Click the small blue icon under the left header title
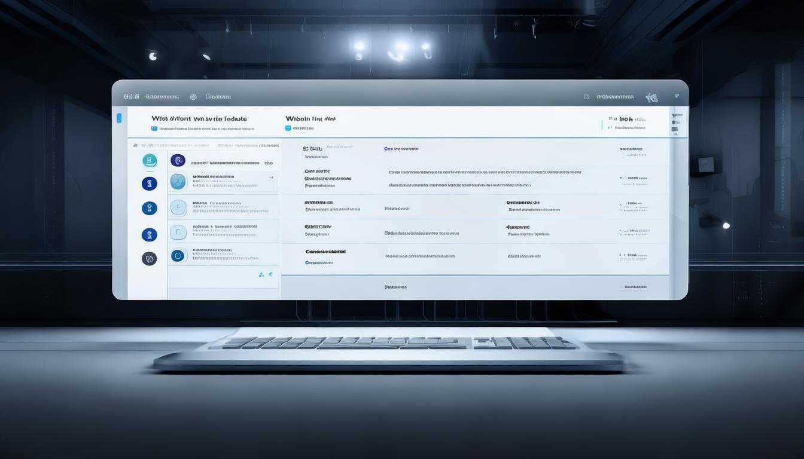 click(154, 128)
